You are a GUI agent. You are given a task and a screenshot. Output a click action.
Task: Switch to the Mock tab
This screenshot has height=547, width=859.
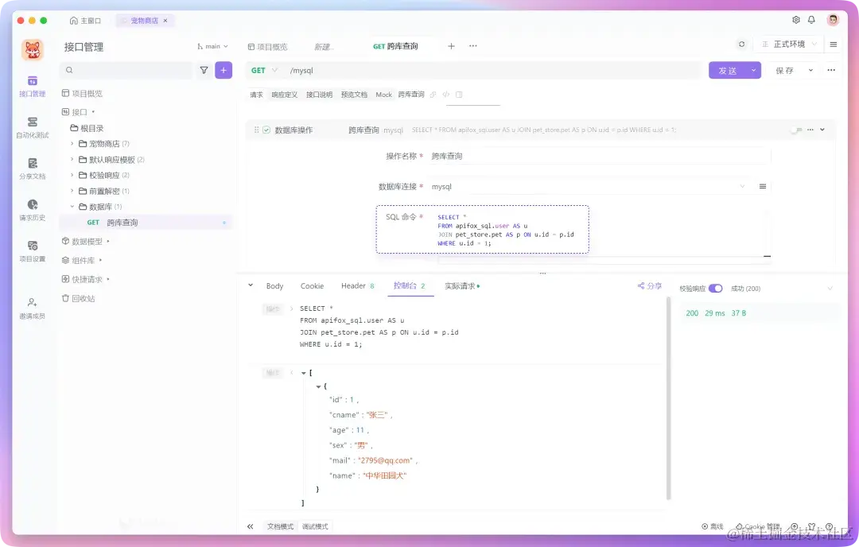click(x=383, y=95)
